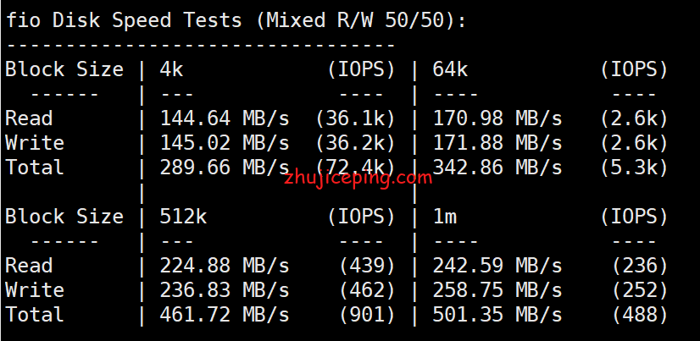
Task: Select the (36.1k) IOPS read figure
Action: [356, 118]
